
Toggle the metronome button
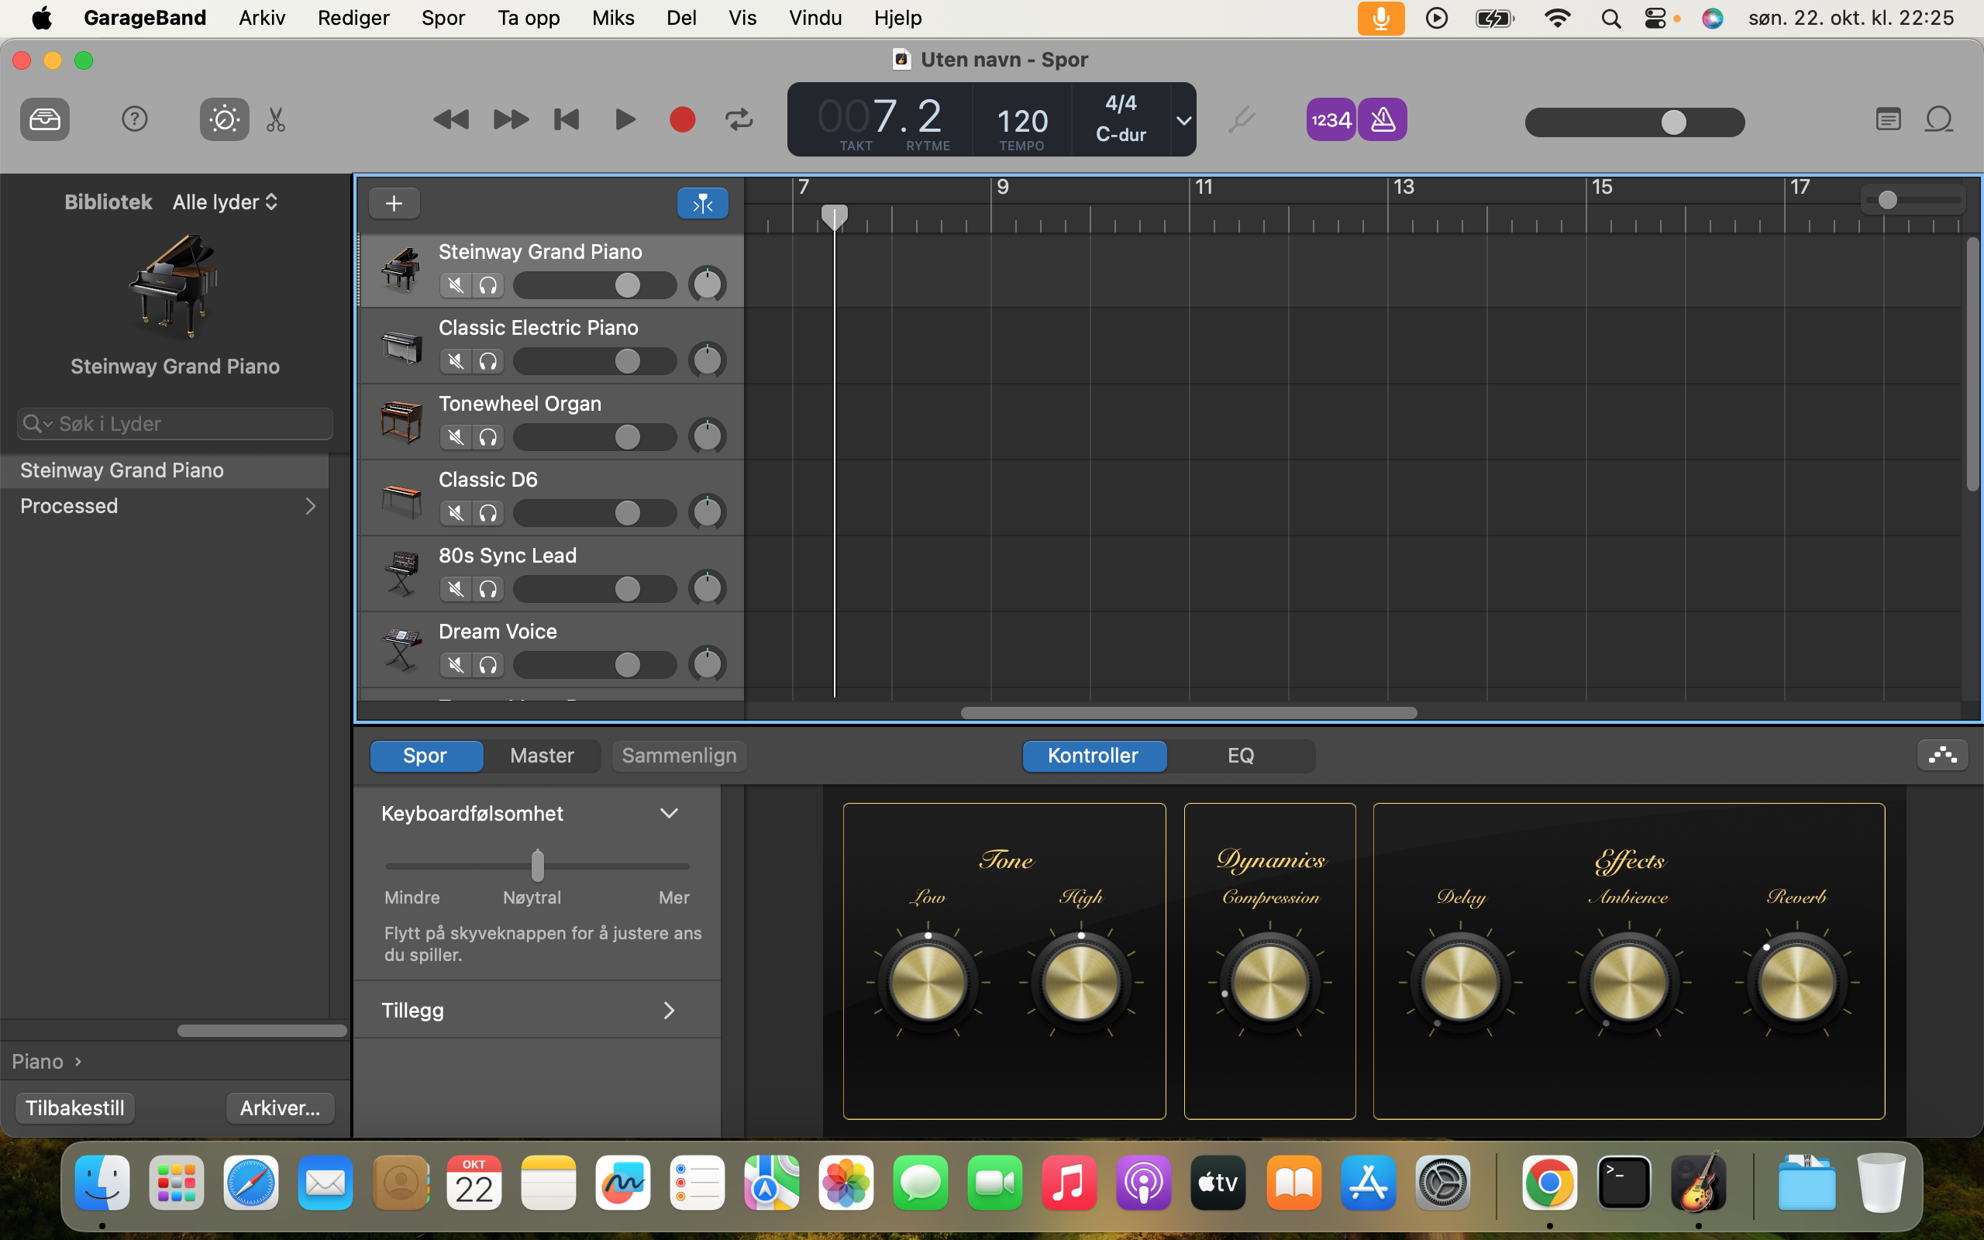(x=1383, y=119)
